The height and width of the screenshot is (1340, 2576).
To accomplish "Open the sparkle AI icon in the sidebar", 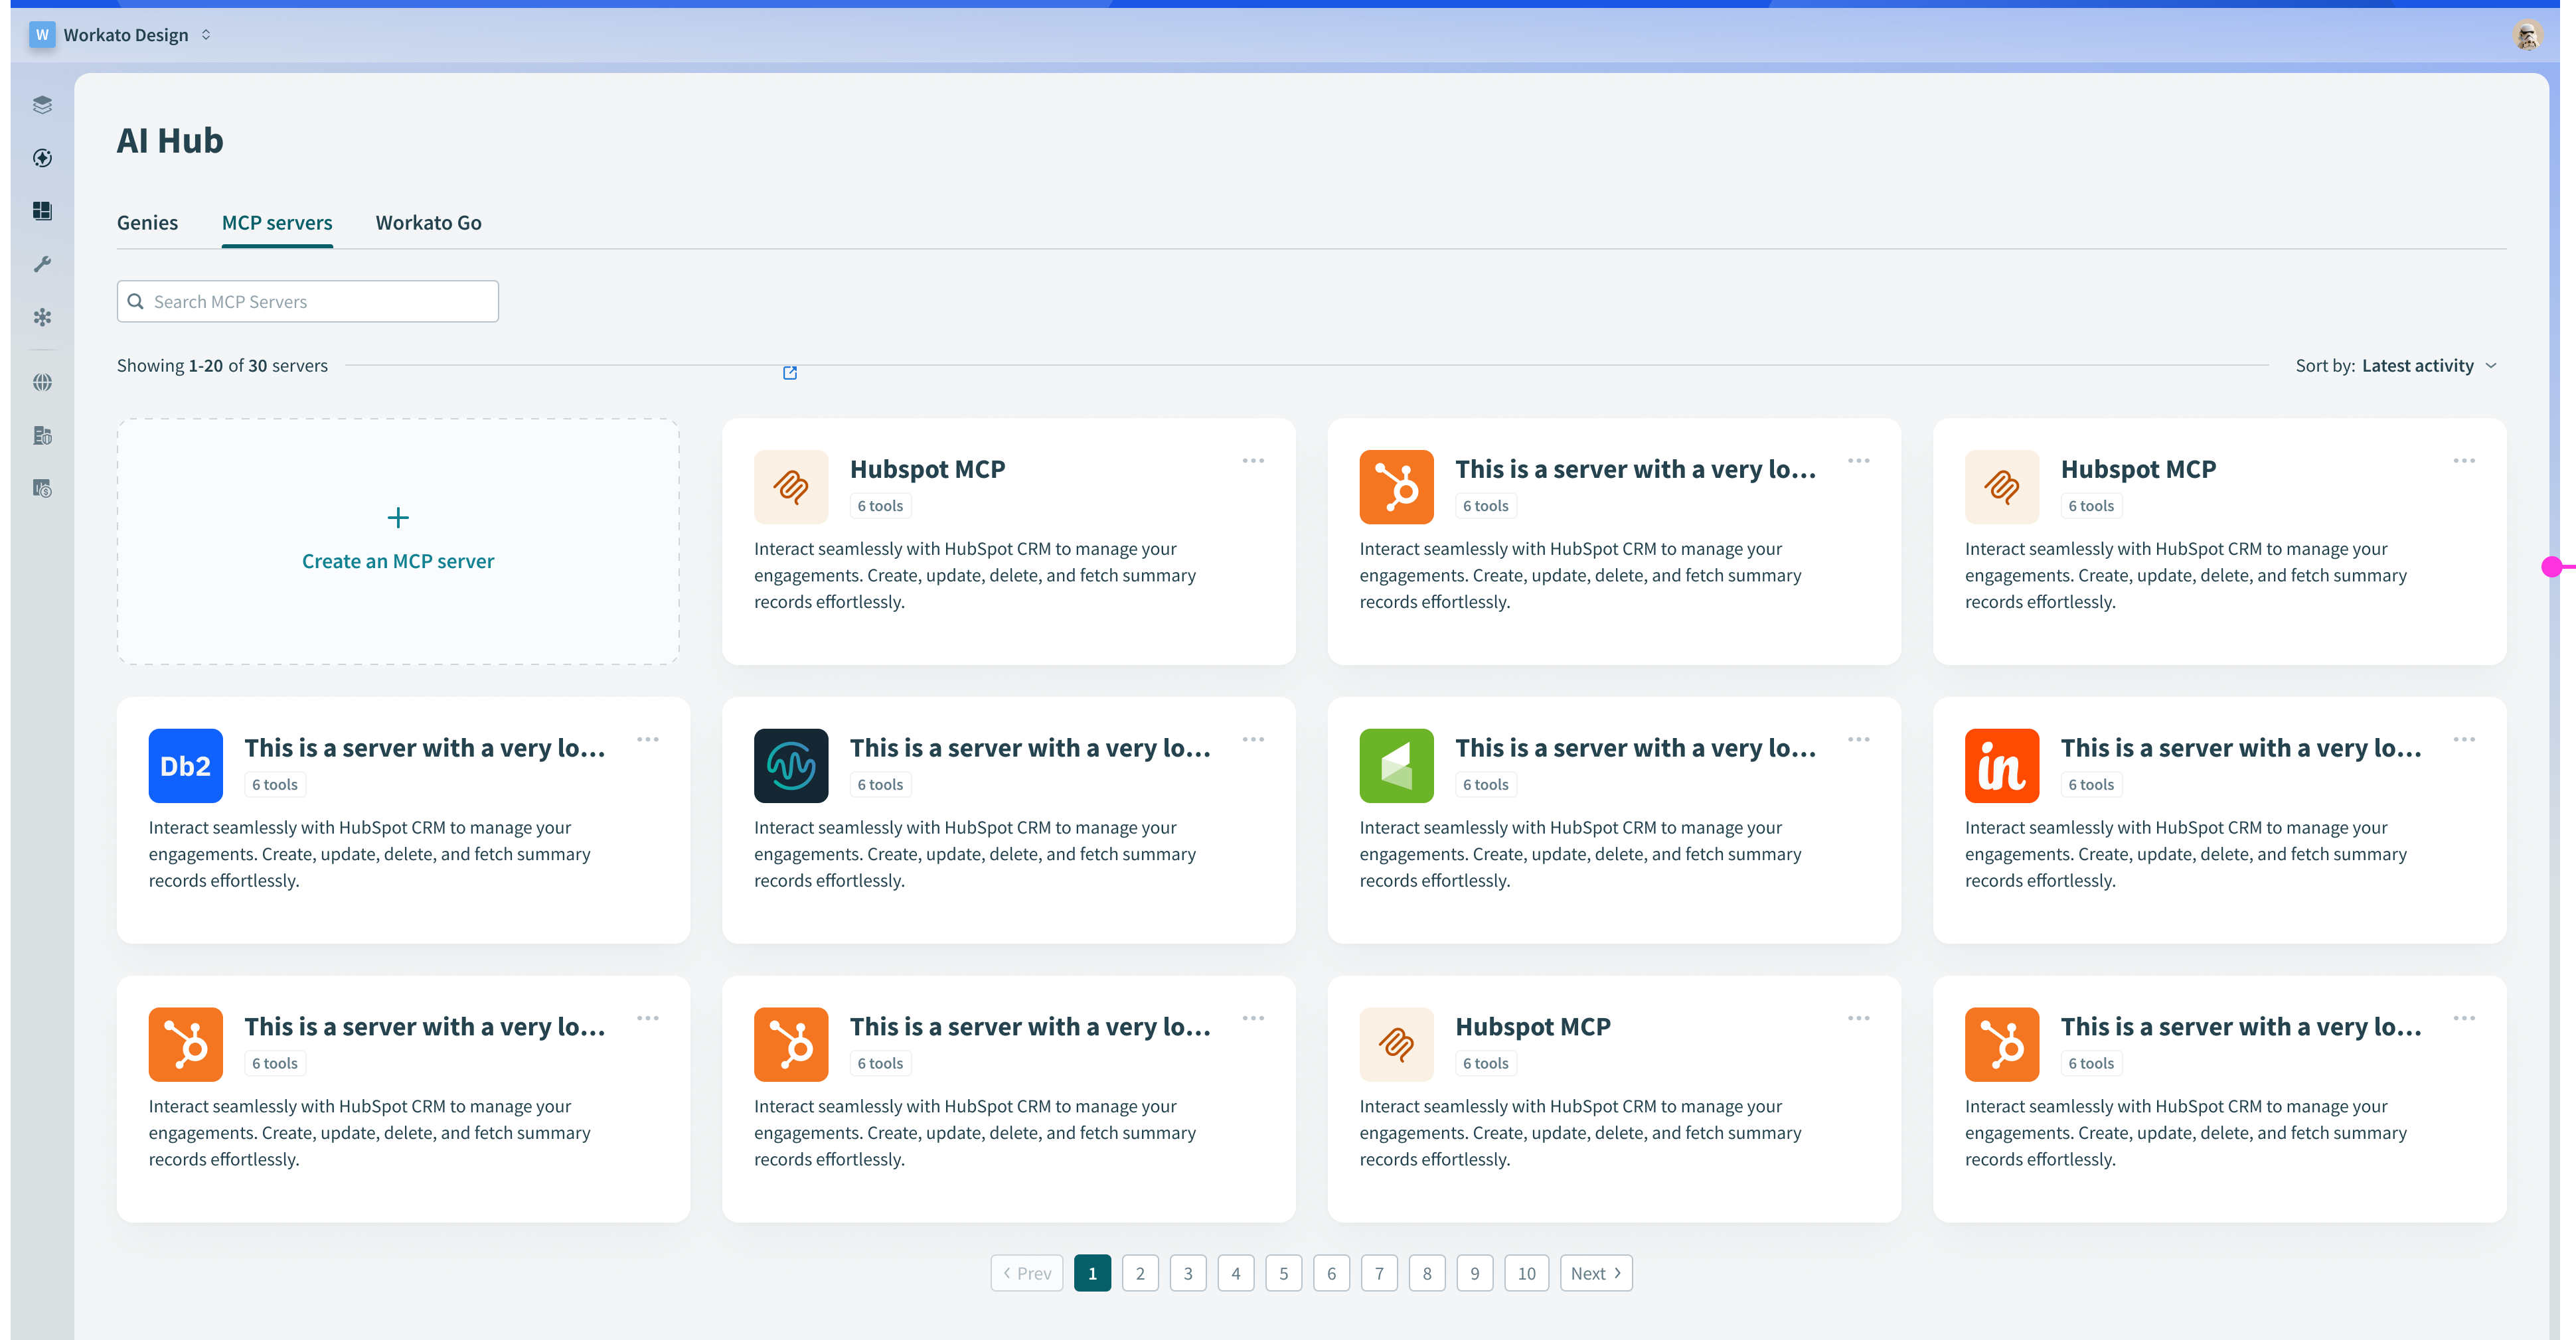I will coord(42,158).
